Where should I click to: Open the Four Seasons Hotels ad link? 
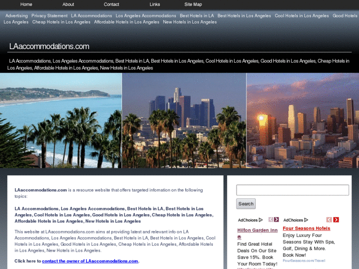[306, 229]
